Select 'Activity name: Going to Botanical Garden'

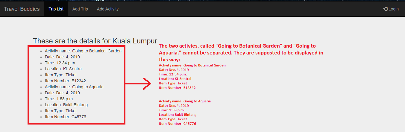point(83,51)
